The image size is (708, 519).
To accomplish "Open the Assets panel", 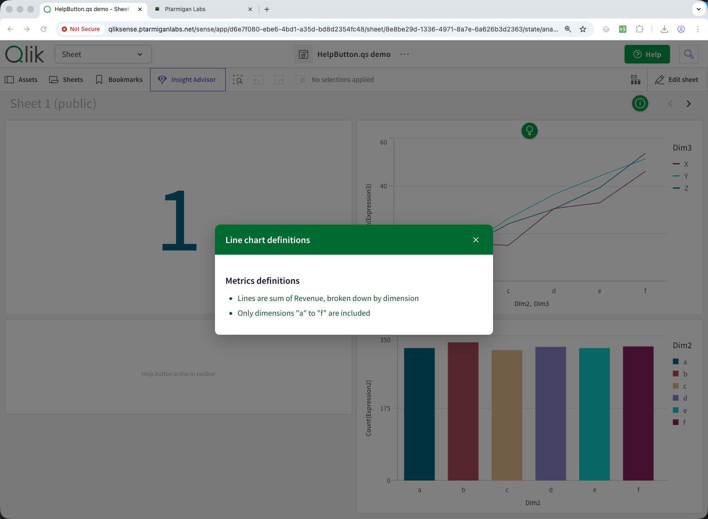I will pos(21,80).
